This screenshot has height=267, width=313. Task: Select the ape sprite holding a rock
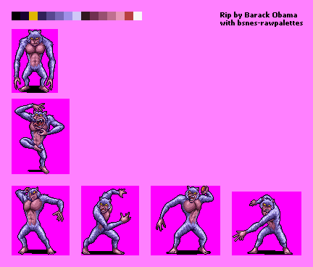coord(185,221)
